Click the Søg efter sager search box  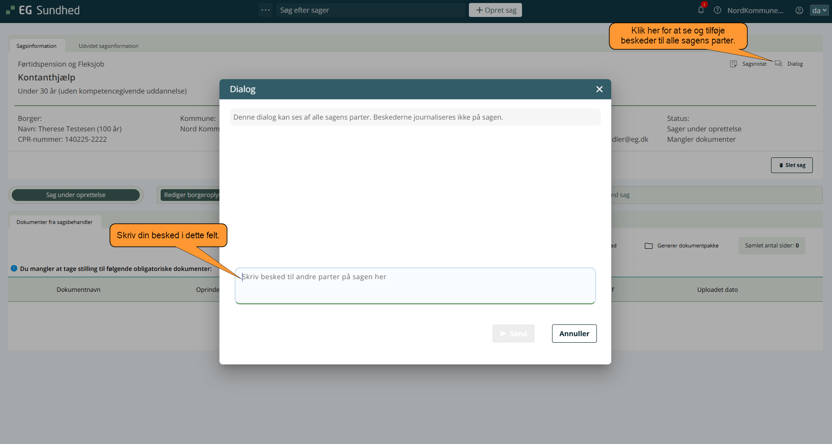click(x=370, y=10)
